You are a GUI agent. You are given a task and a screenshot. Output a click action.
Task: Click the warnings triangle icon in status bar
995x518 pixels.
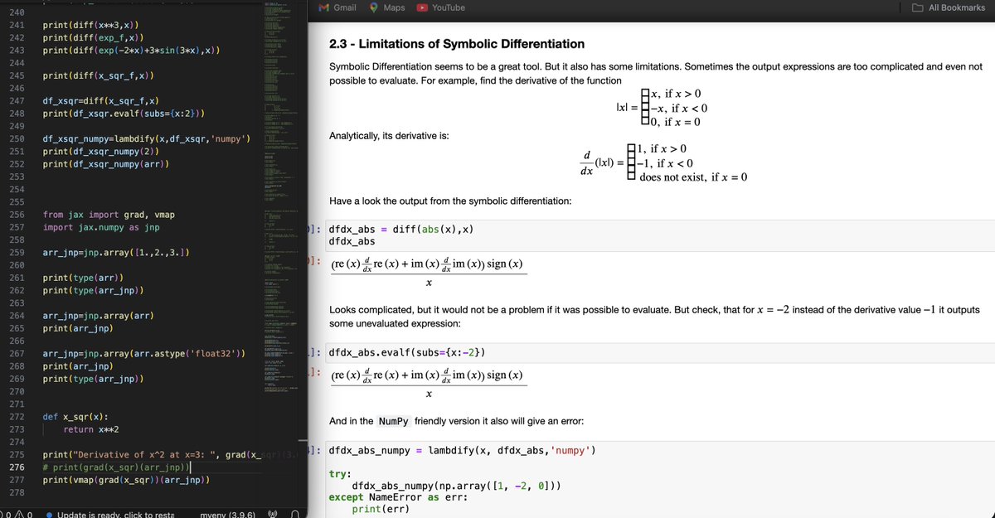coord(20,514)
